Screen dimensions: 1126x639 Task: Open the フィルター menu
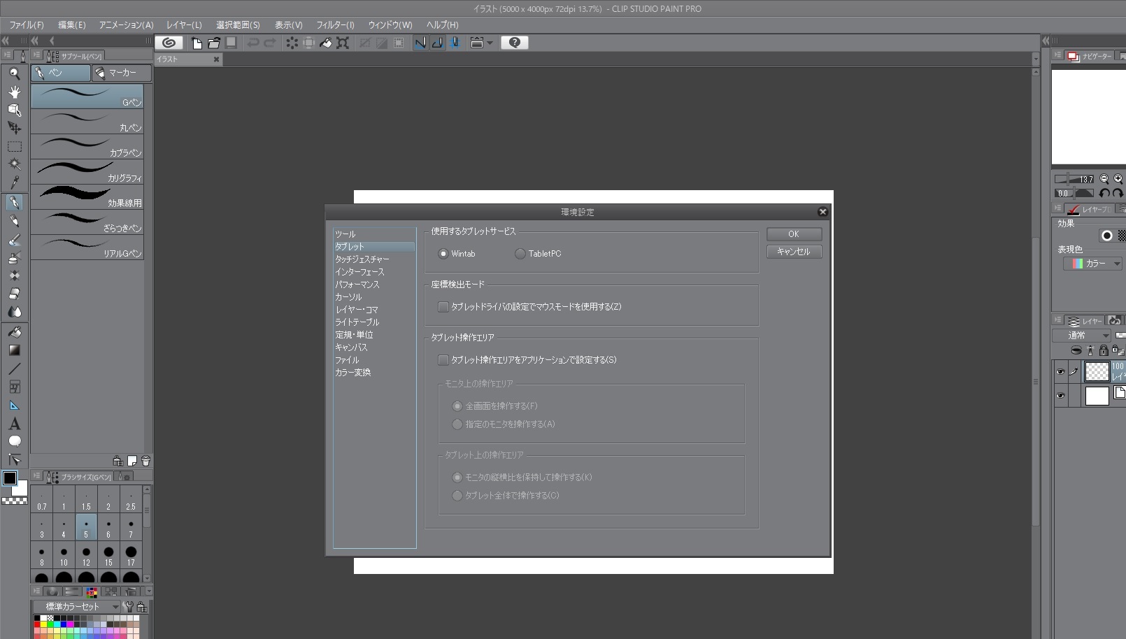(335, 24)
